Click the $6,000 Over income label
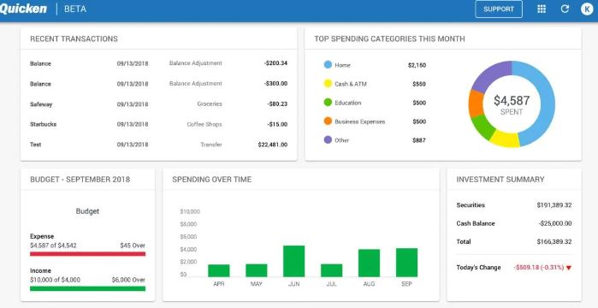The width and height of the screenshot is (598, 308). (x=128, y=280)
